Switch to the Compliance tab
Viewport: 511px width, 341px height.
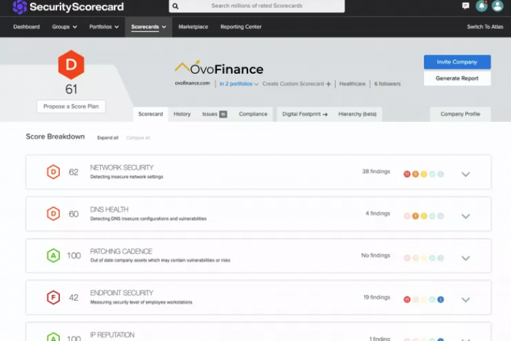pyautogui.click(x=253, y=114)
